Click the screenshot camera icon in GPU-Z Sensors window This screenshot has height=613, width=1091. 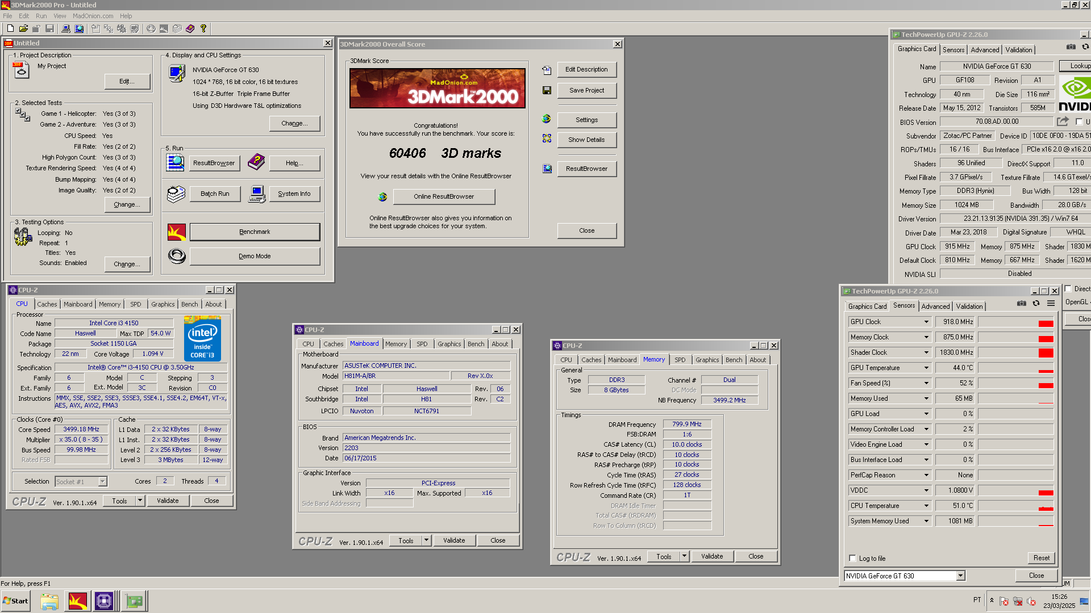[x=1021, y=303]
